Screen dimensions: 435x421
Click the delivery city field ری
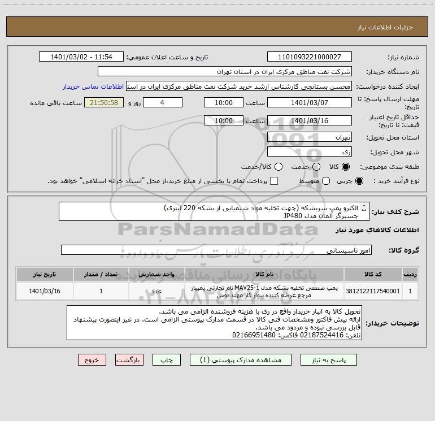pyautogui.click(x=310, y=152)
